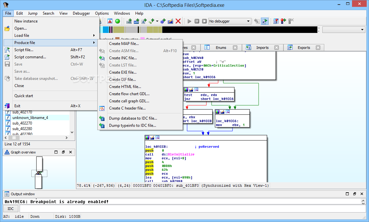
Task: Select Script file... menu entry
Action: coord(50,50)
